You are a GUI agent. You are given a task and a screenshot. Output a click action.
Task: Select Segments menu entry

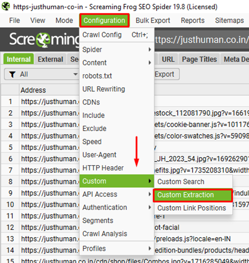click(x=117, y=221)
